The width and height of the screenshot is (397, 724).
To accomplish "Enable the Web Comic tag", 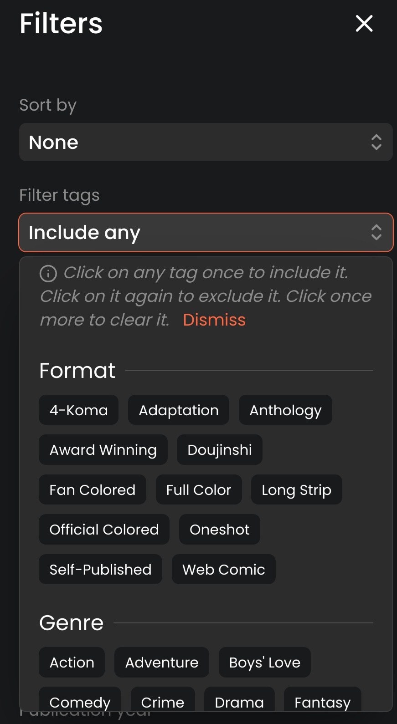I will tap(223, 570).
